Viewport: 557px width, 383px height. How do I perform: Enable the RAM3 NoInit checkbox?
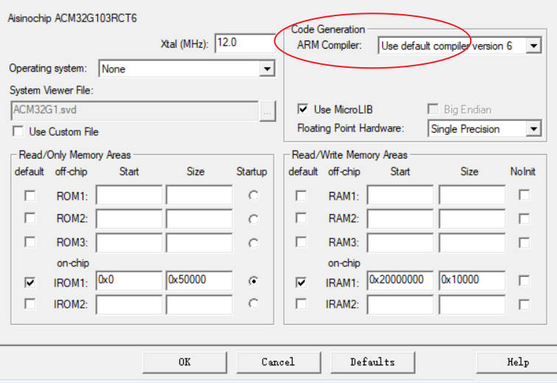coord(524,243)
